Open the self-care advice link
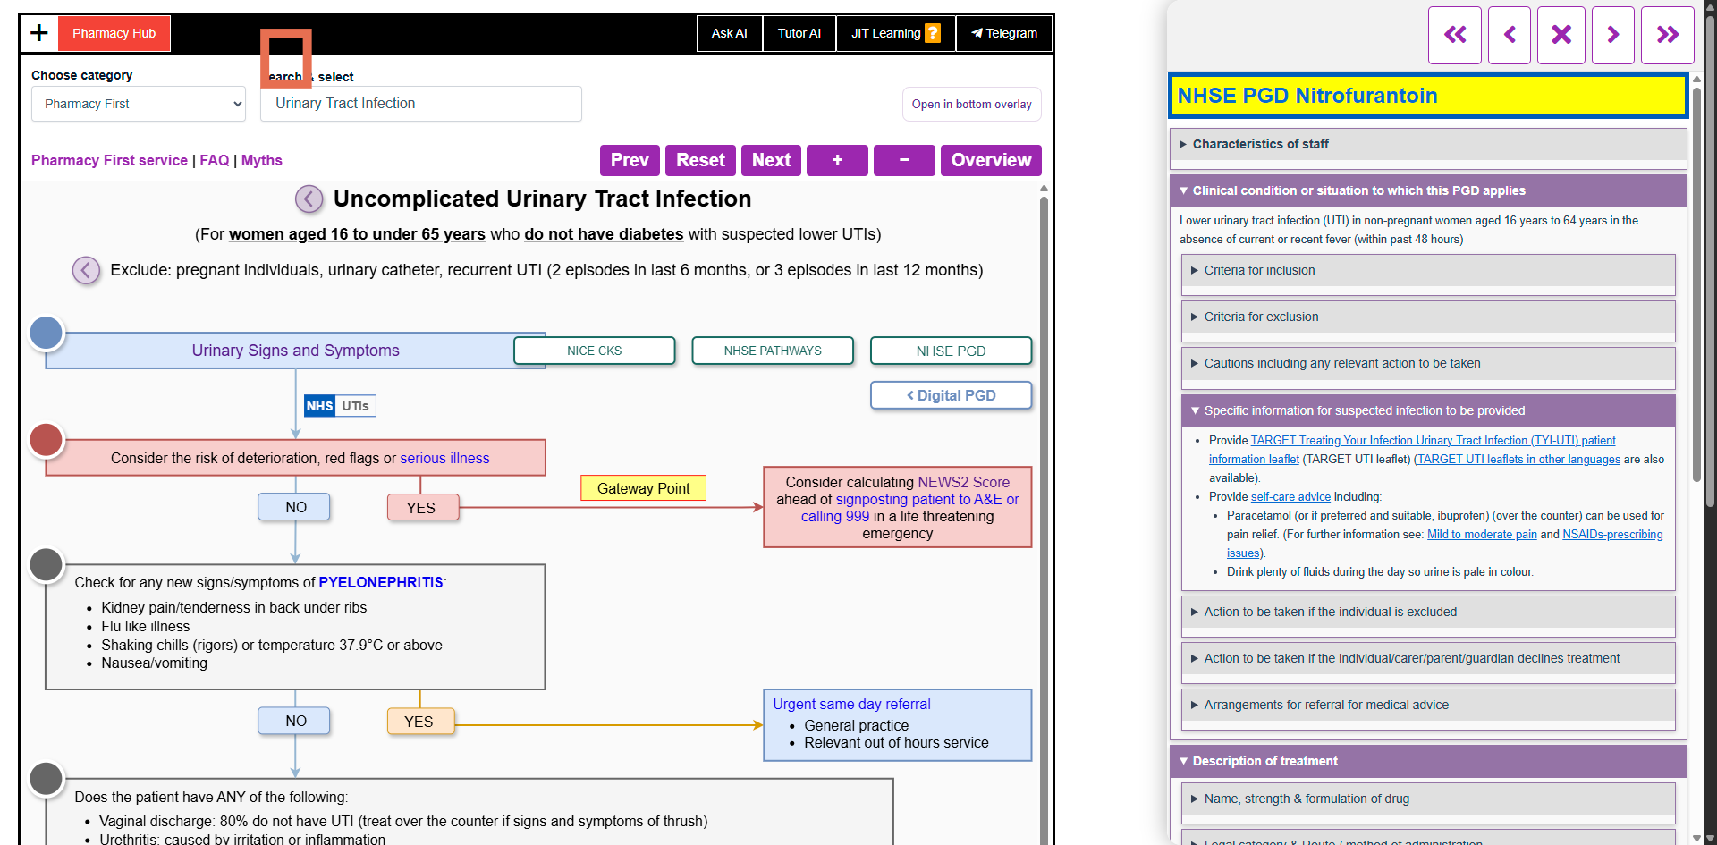This screenshot has width=1717, height=845. [x=1290, y=496]
